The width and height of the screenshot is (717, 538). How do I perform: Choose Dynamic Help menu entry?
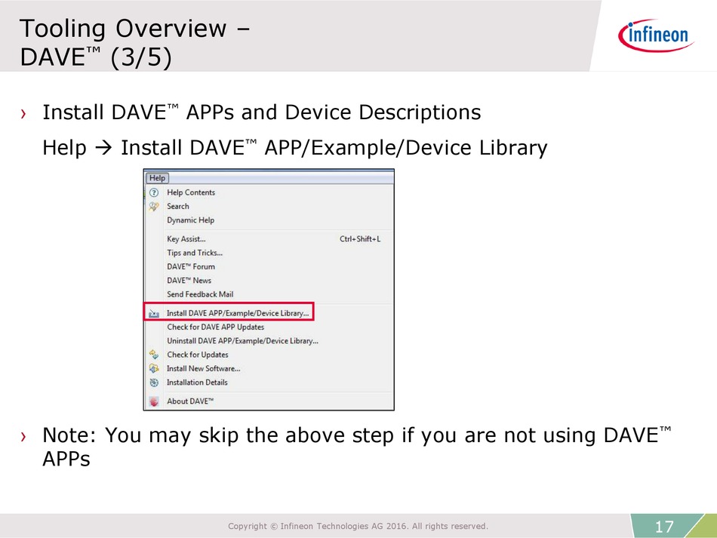coord(190,220)
